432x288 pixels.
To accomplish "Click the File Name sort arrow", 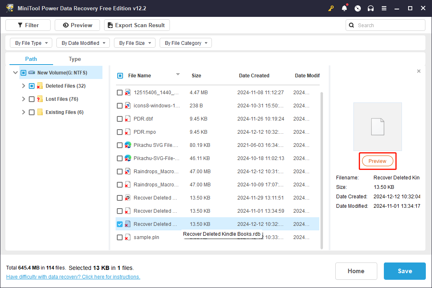I will tap(178, 74).
